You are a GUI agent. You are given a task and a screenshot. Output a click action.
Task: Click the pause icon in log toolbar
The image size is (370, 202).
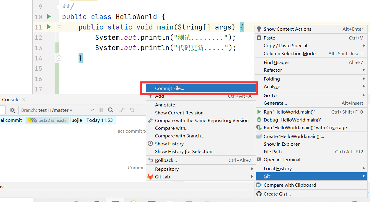[101, 110]
